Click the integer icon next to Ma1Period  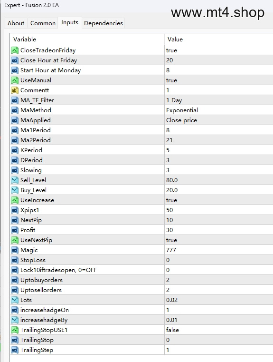(15, 130)
